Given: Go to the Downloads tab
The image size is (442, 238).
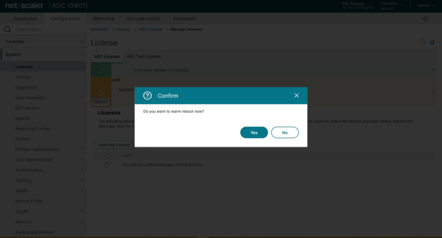Looking at the screenshot, I should click(185, 18).
